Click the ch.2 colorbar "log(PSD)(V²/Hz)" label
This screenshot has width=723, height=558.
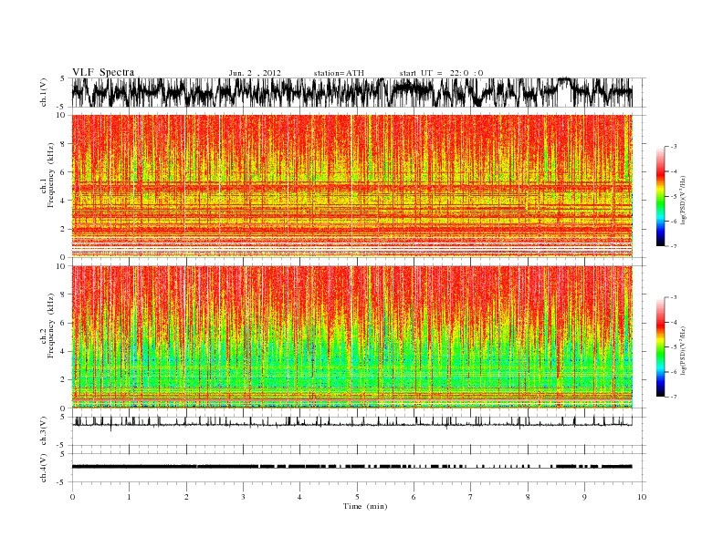point(684,350)
